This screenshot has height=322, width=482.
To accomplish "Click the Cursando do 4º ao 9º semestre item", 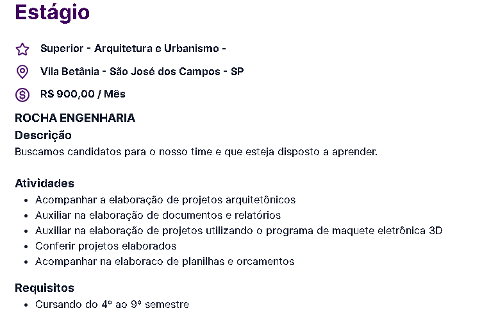I will point(112,305).
